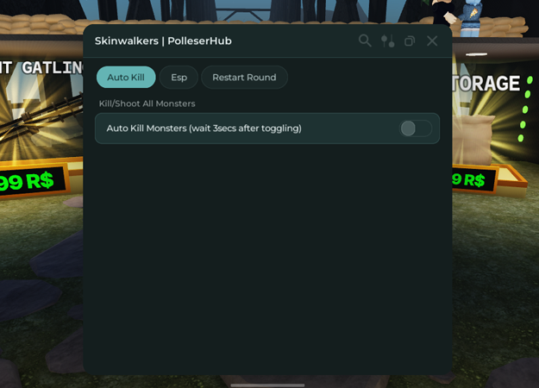The width and height of the screenshot is (539, 388).
Task: Click the Skinwalkers | PolleserHub title text
Action: tap(163, 41)
